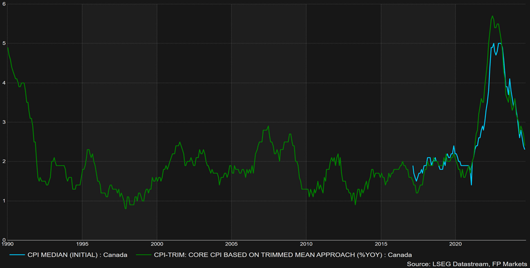Click the 2020 x-axis label
This screenshot has height=268, width=530.
pos(456,244)
